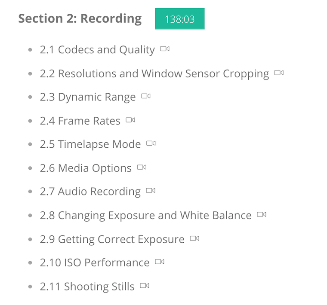Click the Section 2: Recording heading
The image size is (327, 305).
pos(80,19)
